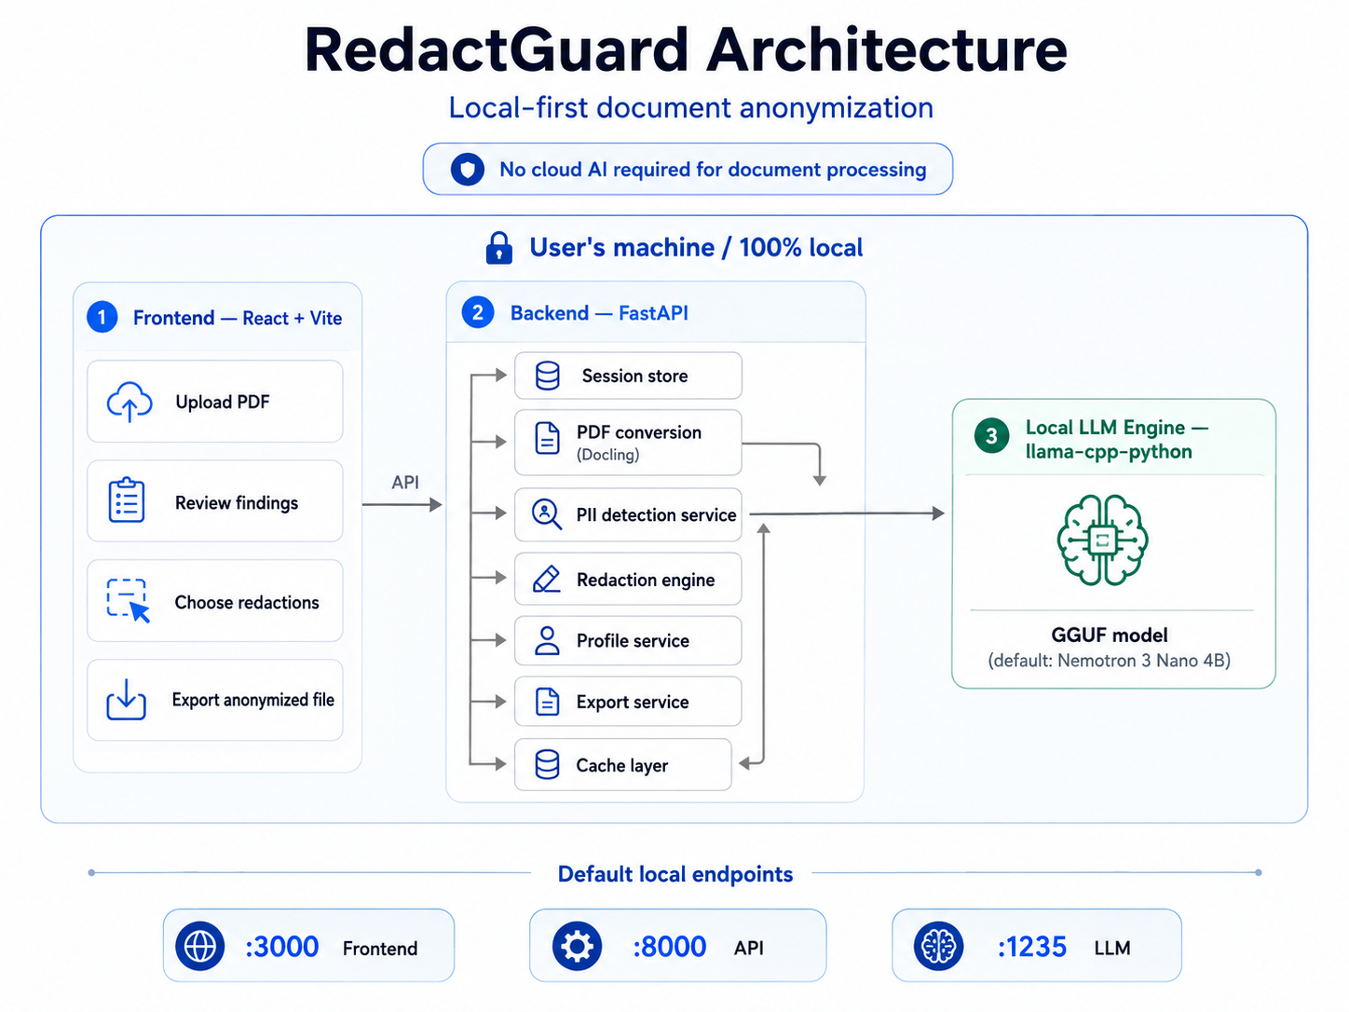Click the clipboard checklist icon for Review findings
Image resolution: width=1349 pixels, height=1012 pixels.
click(127, 500)
